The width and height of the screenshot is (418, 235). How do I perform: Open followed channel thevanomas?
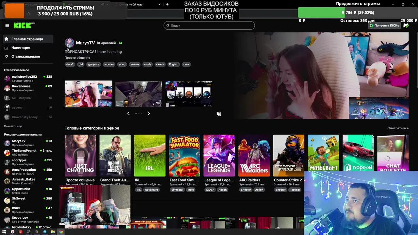coord(28,88)
